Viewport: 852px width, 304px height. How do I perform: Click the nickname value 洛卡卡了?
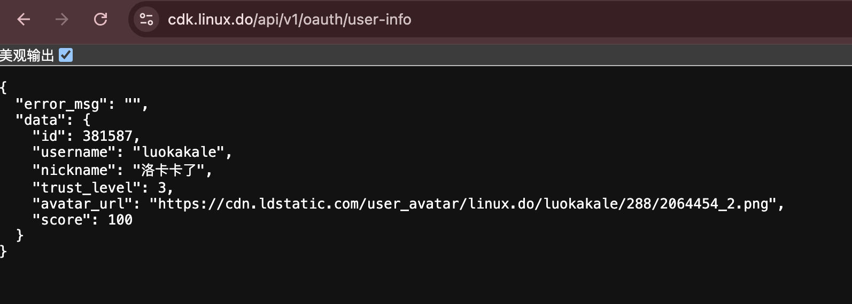tap(173, 170)
